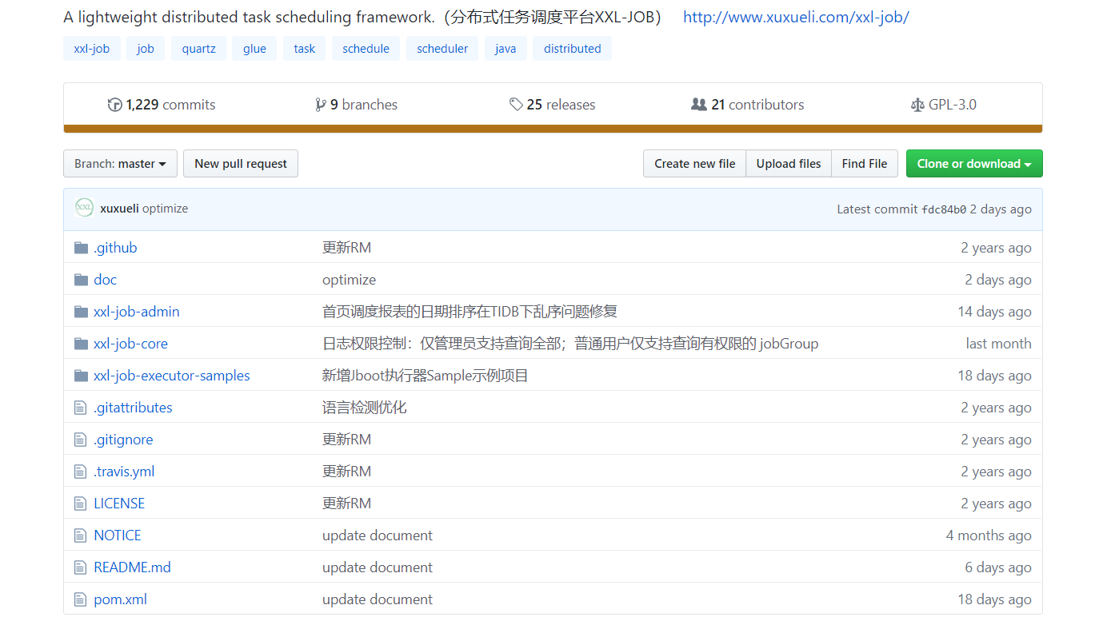Viewport: 1115px width, 621px height.
Task: Open the 1,229 commits link
Action: tap(162, 105)
